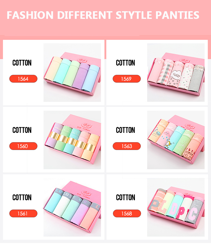
Task: Click the COTTON label above 1560
Action: click(22, 130)
